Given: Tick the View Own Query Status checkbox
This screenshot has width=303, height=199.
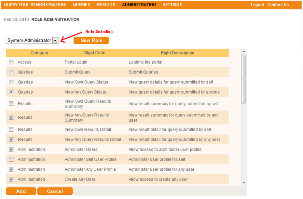Looking at the screenshot, I should coord(11,82).
